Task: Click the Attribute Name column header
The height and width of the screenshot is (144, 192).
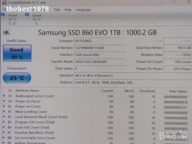Action: coord(27,91)
